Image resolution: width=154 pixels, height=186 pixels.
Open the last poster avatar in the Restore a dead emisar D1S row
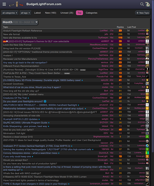[x=147, y=137]
